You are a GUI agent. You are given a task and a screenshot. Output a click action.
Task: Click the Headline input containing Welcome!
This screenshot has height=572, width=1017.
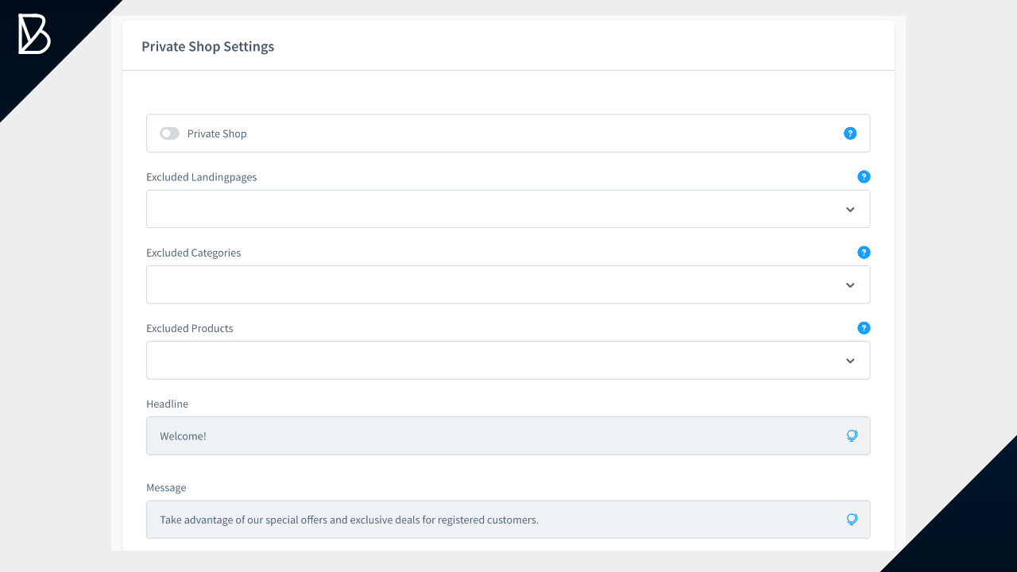493,436
